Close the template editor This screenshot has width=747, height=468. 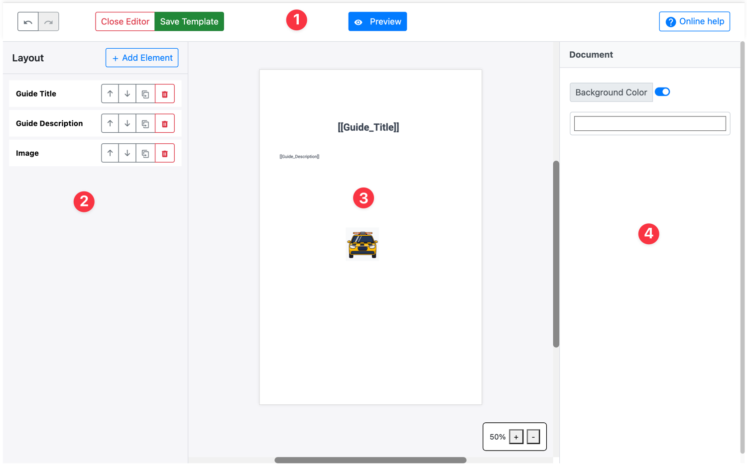pos(125,21)
